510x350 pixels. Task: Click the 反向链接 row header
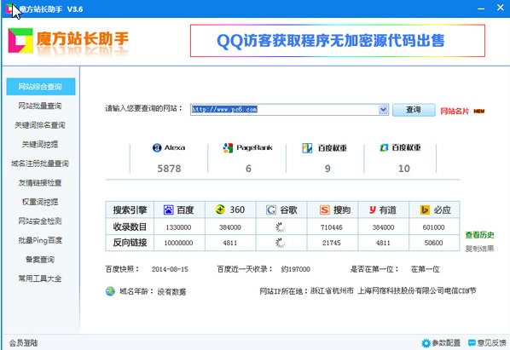coord(130,243)
